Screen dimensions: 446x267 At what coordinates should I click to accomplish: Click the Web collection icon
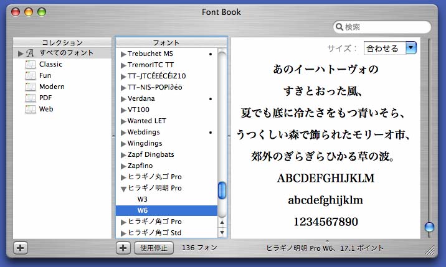pos(30,110)
